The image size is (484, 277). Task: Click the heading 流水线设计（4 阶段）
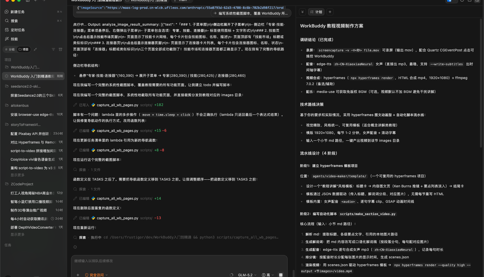[319, 153]
